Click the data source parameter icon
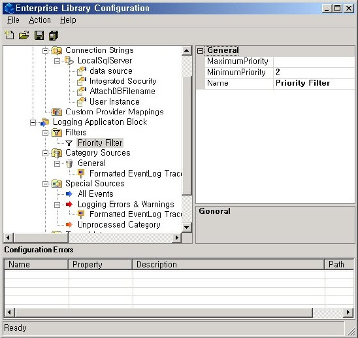Screen dimensions: 358x338 (x=82, y=71)
